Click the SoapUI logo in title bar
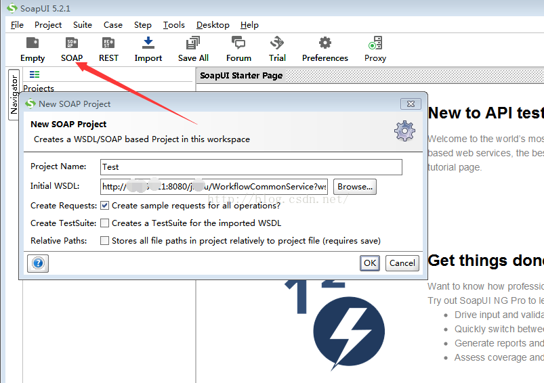The height and width of the screenshot is (383, 544). [12, 8]
